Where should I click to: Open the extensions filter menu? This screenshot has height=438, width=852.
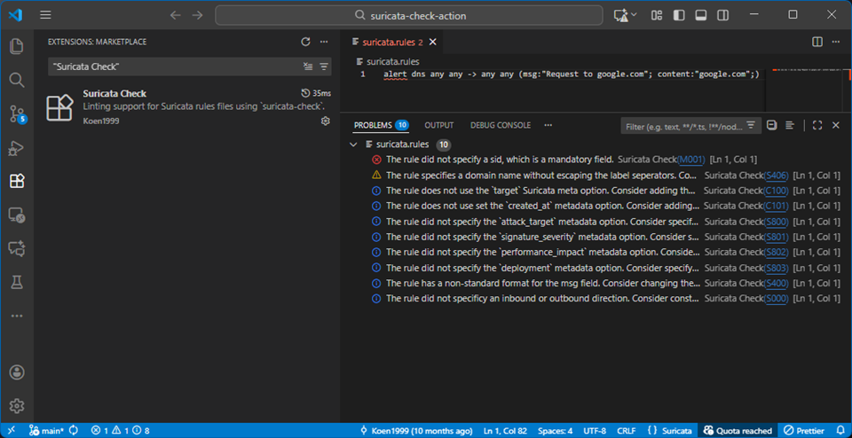(324, 66)
